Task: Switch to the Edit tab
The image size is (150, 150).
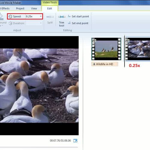Action: [49, 8]
